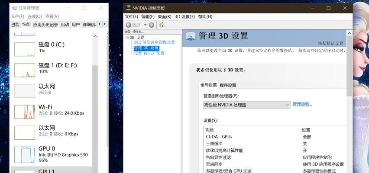Screen dimensions: 369x173
Task: Maximize the NVIDIA 控制面板 window
Action: click(329, 8)
